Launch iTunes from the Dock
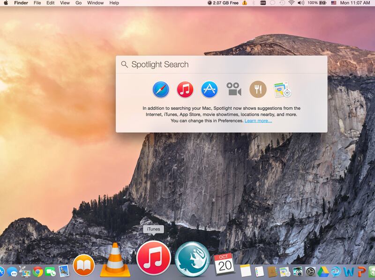Viewport: 375px width, 280px height. pyautogui.click(x=153, y=258)
